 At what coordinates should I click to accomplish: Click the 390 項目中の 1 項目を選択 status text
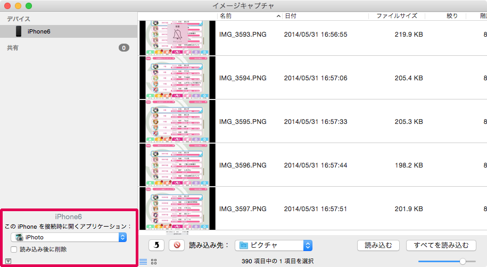277,261
